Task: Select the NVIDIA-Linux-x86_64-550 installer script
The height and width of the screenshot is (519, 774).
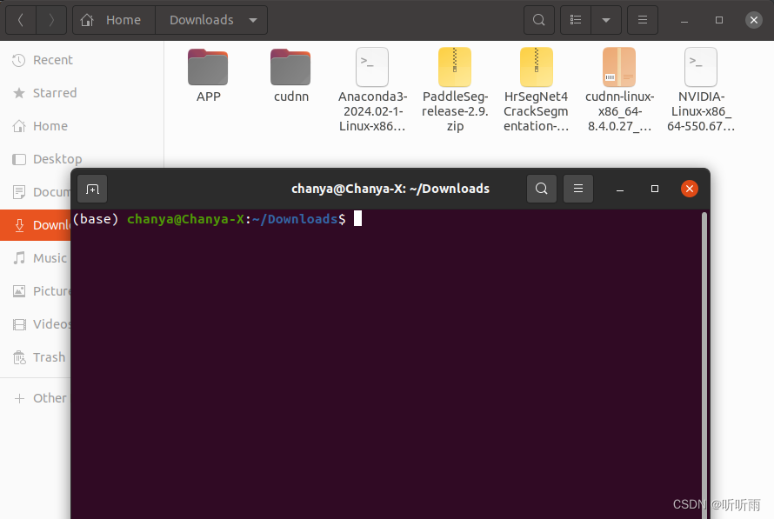Action: [x=700, y=66]
